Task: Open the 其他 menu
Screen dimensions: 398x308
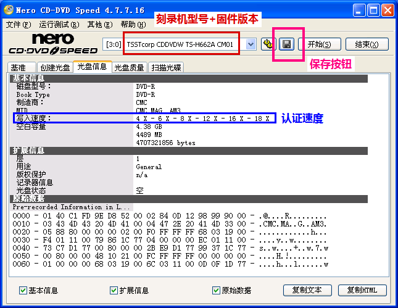Action: tap(98, 25)
